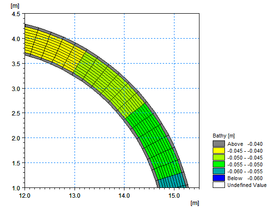Click the gray 'Above -0.040' legend swatch

click(x=219, y=144)
